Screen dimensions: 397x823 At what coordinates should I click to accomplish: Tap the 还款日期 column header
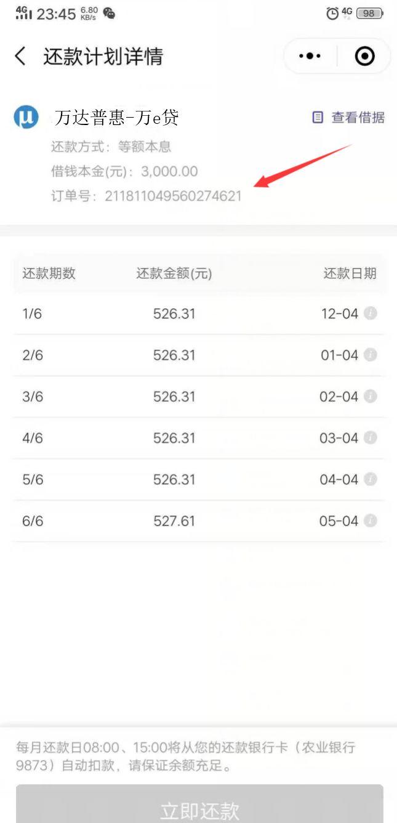350,274
